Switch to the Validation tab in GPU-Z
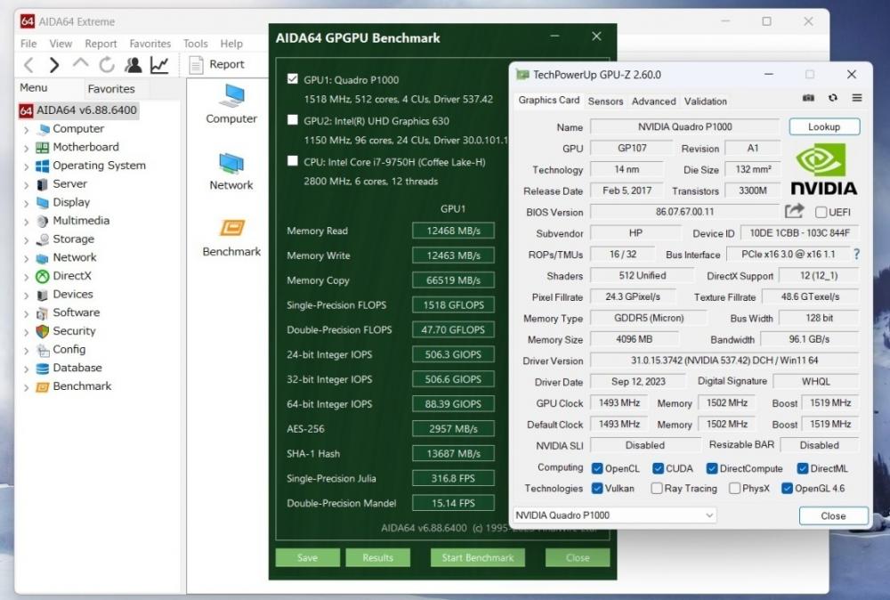 [706, 101]
